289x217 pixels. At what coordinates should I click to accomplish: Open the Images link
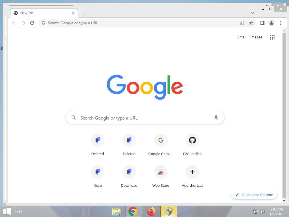256,37
